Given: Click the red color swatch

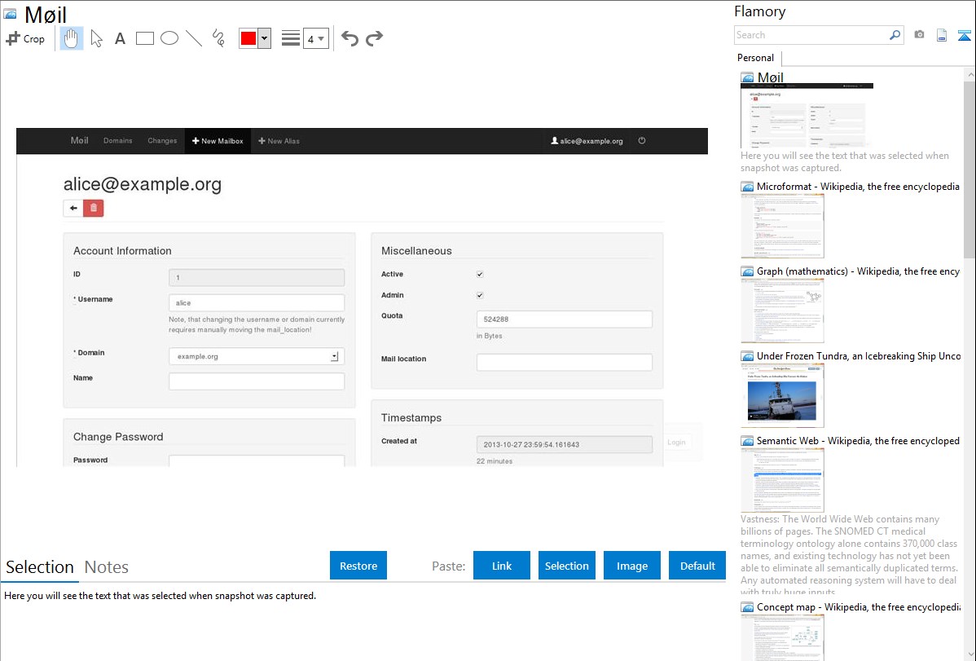Looking at the screenshot, I should coord(248,38).
